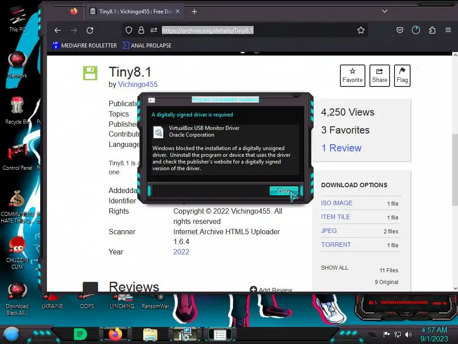458x344 pixels.
Task: Close the Tiny8.1 browser tab
Action: 178,11
